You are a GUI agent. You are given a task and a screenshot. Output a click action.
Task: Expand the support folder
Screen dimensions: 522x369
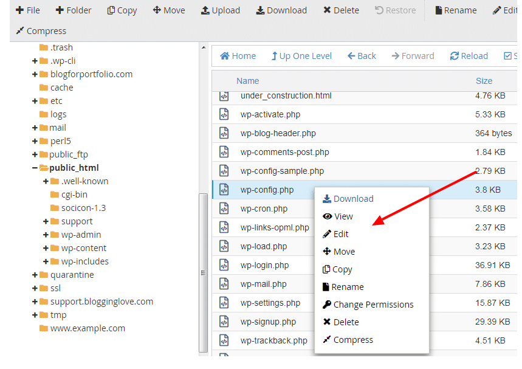pyautogui.click(x=46, y=221)
